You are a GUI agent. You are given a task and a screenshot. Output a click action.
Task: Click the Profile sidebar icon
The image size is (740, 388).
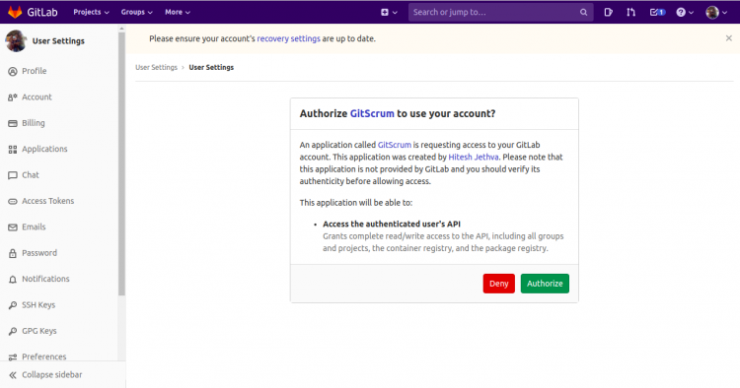click(13, 72)
